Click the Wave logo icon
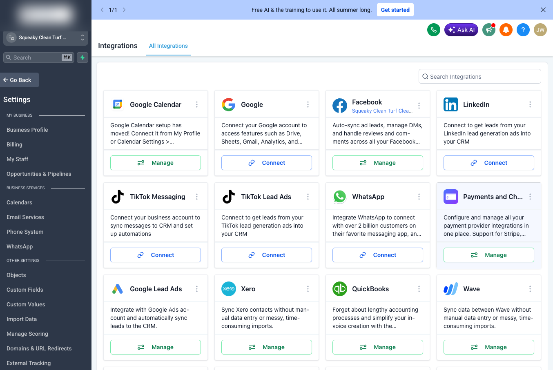The image size is (553, 370). 451,289
